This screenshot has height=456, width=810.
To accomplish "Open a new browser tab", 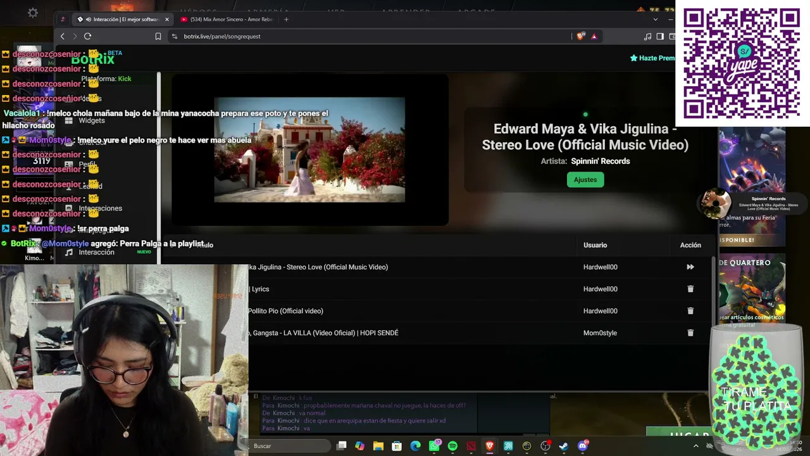I will pyautogui.click(x=286, y=20).
